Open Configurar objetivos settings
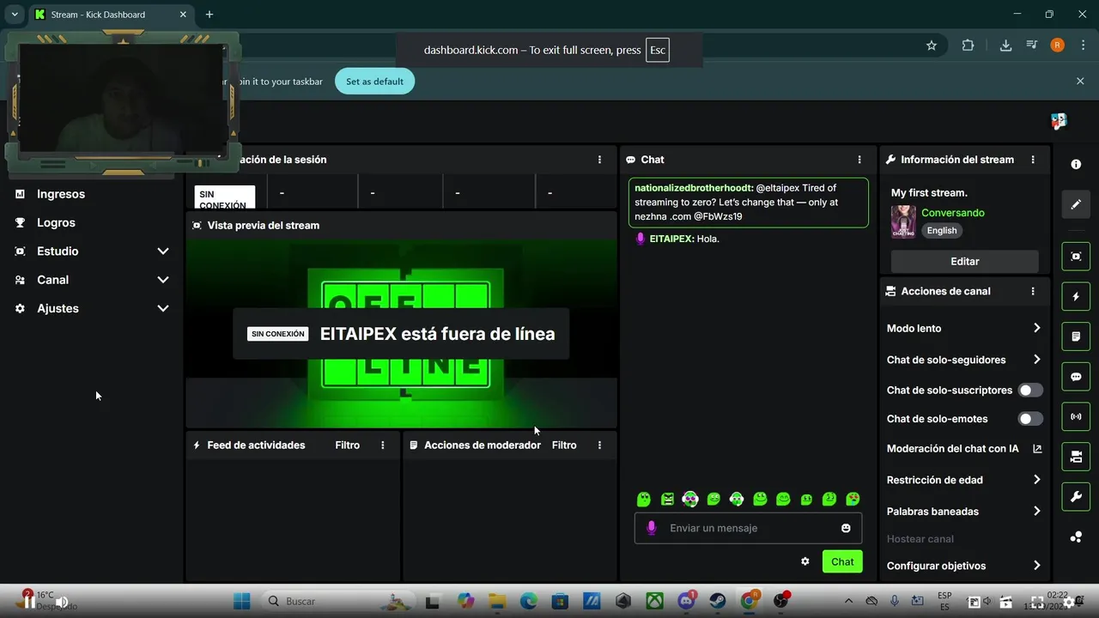The width and height of the screenshot is (1099, 618). [x=964, y=566]
